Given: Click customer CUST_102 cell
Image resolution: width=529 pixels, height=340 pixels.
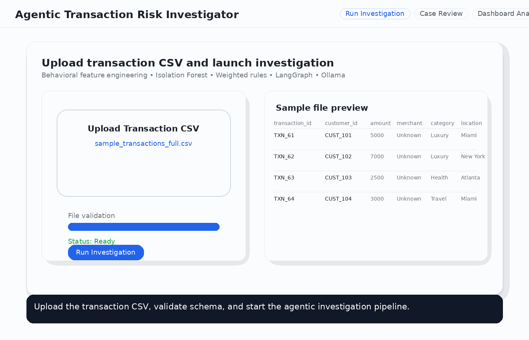Looking at the screenshot, I should (x=338, y=156).
